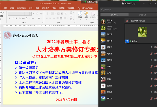This screenshot has height=107, width=158.
Task: Open the font name dropdown
Action: [23, 14]
